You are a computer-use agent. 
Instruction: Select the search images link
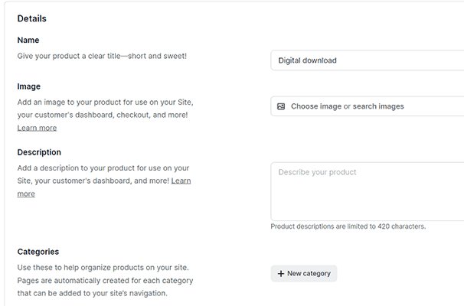pyautogui.click(x=378, y=106)
